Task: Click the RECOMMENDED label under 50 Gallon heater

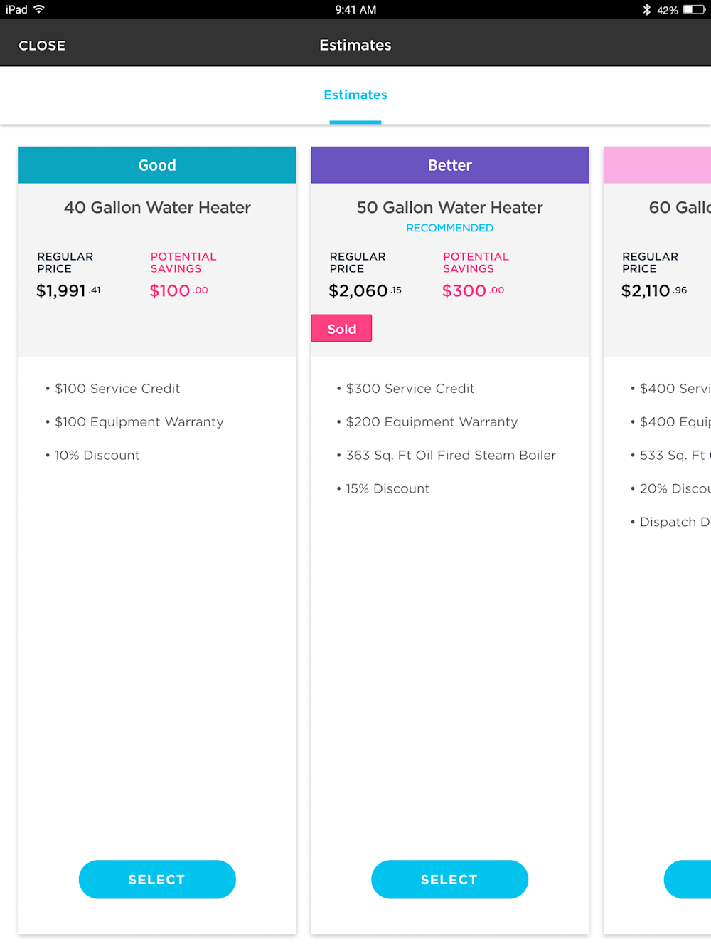Action: tap(449, 228)
